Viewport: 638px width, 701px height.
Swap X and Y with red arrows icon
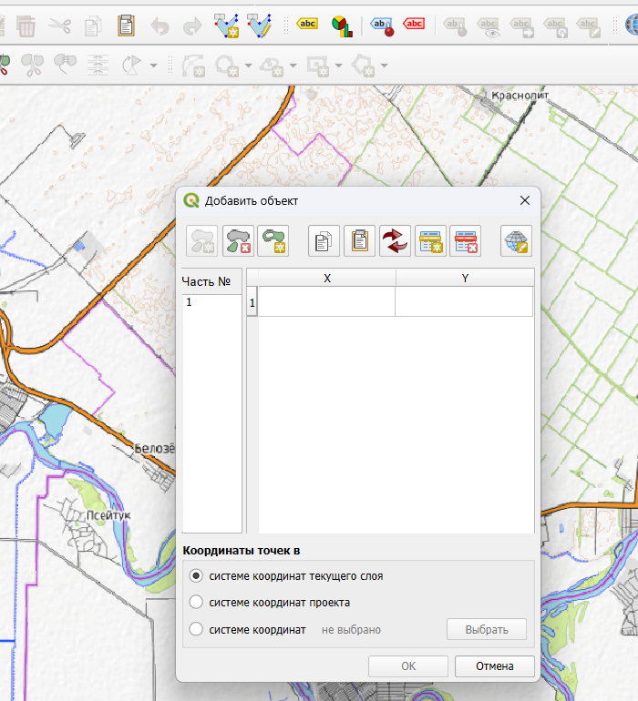click(x=396, y=240)
